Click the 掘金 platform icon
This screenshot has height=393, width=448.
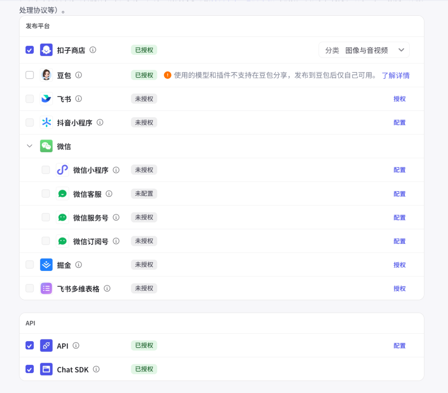(46, 265)
